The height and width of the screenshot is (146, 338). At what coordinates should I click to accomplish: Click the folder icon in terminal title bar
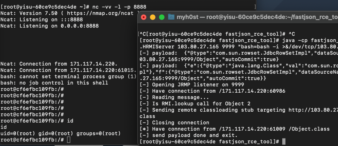coord(171,17)
